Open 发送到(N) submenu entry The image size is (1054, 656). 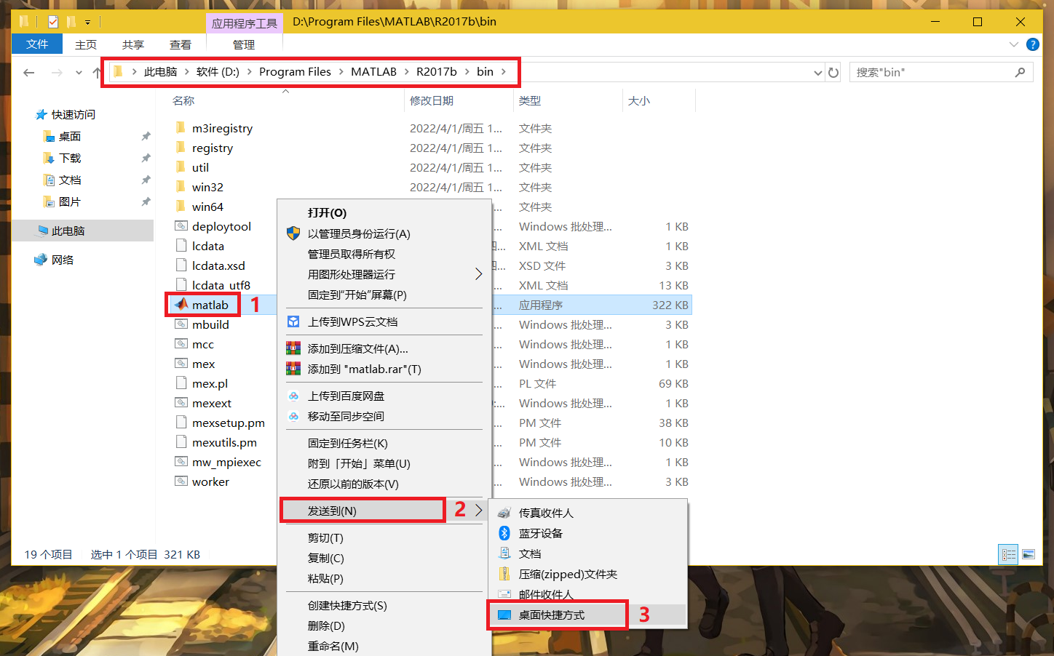332,511
